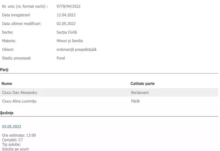This screenshot has height=151, width=220.
Task: Click the Solutia pe scurt label
Action: click(16, 149)
